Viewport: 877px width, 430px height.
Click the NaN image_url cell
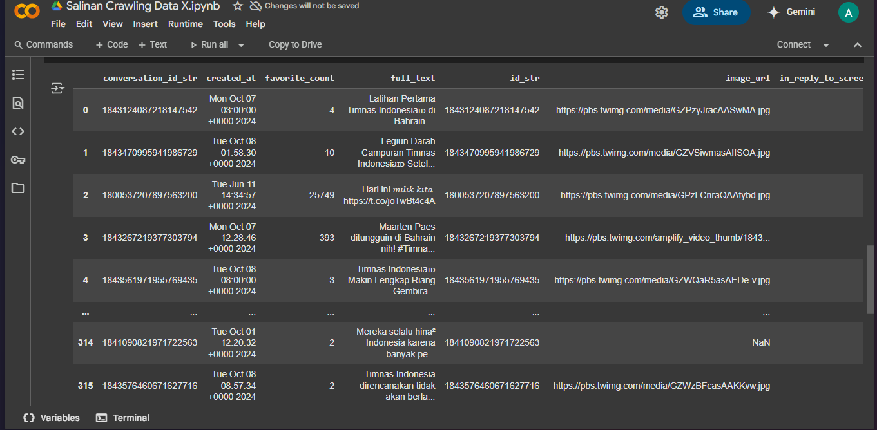click(761, 342)
